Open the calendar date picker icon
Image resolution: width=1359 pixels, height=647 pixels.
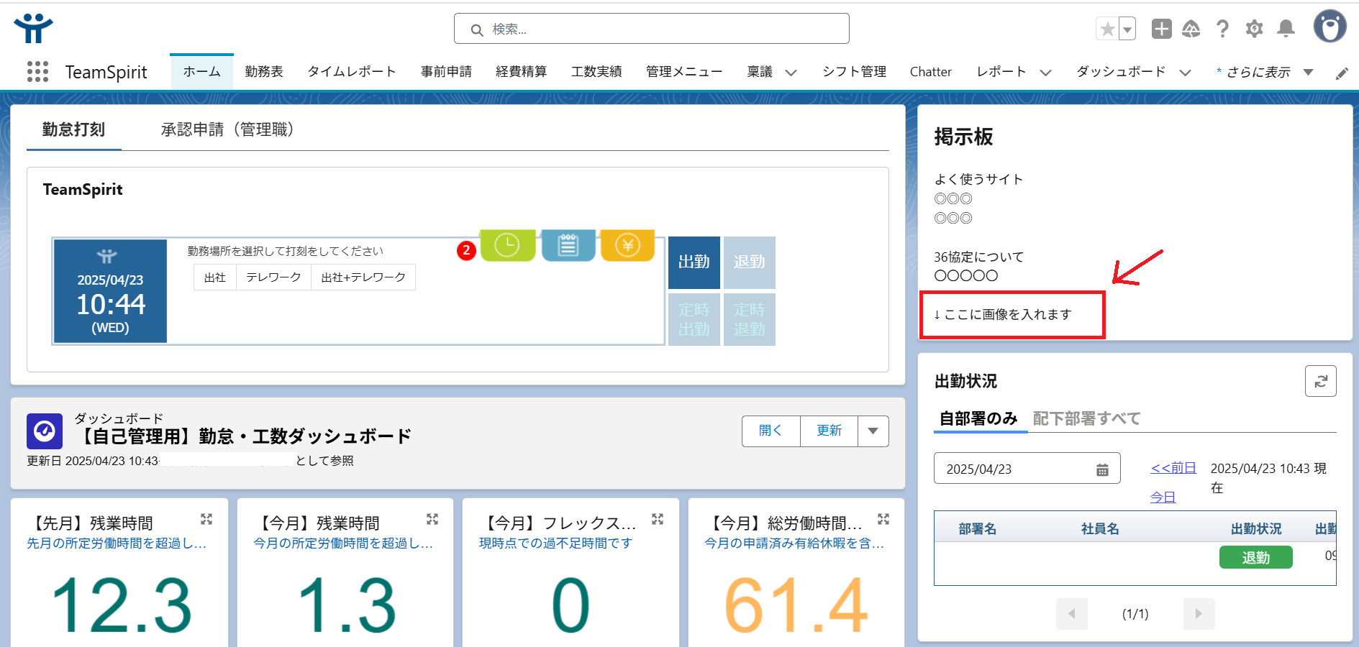1102,469
